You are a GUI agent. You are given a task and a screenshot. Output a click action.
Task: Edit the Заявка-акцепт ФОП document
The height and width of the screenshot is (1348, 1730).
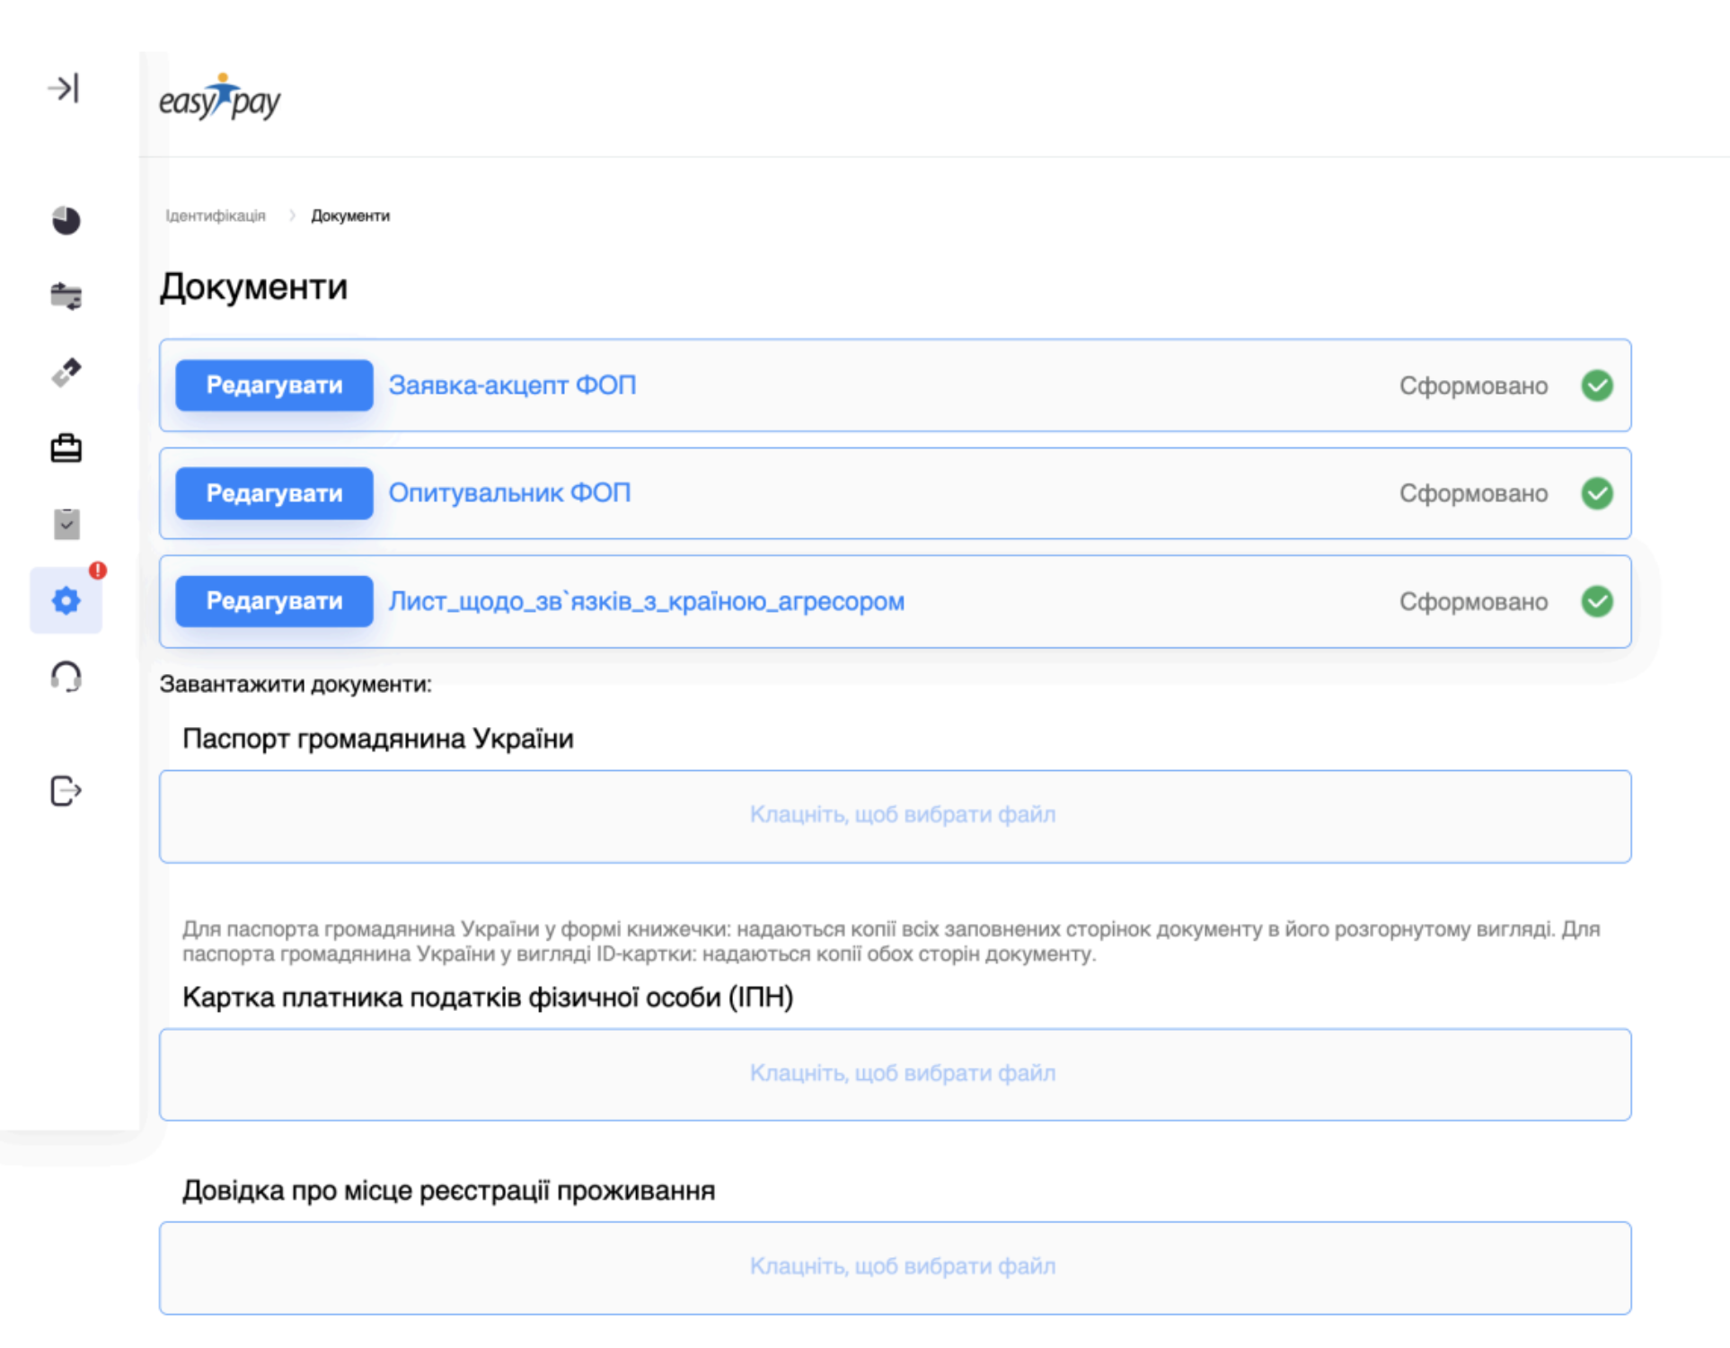[x=274, y=386]
